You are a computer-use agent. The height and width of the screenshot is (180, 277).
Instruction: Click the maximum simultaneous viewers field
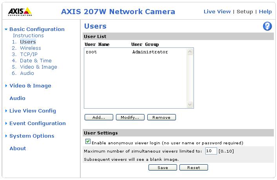click(x=211, y=151)
